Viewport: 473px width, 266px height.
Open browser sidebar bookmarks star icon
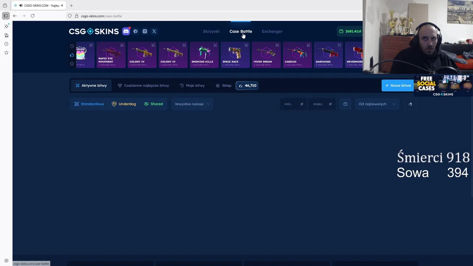[x=6, y=53]
